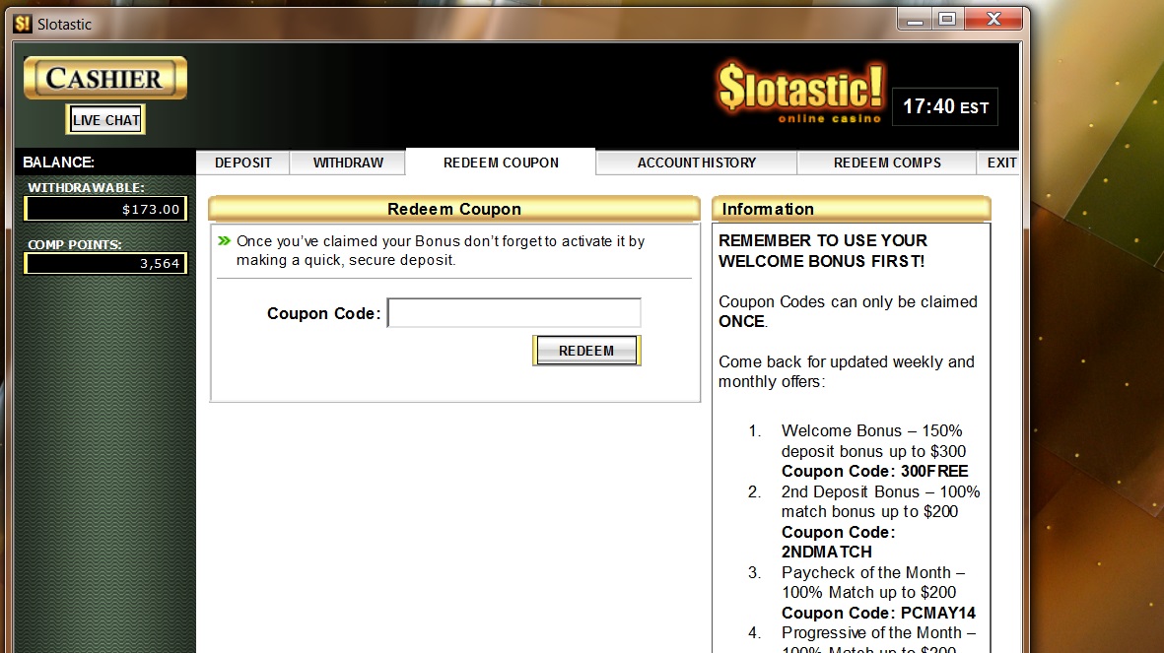Click the Slotastic window title text
This screenshot has width=1164, height=653.
pyautogui.click(x=65, y=25)
